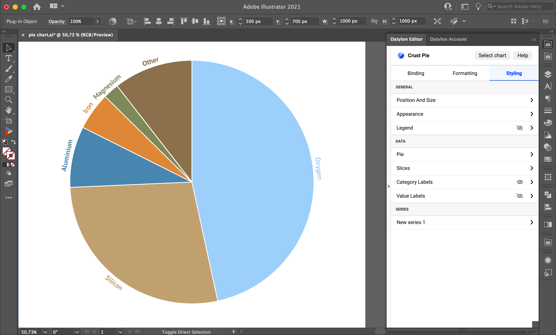Open the Layers panel icon
556x335 pixels.
point(548,74)
